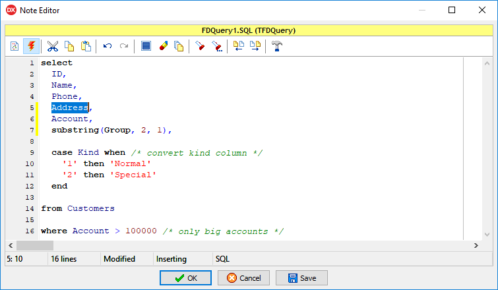Click the Copy icon in the toolbar

69,46
